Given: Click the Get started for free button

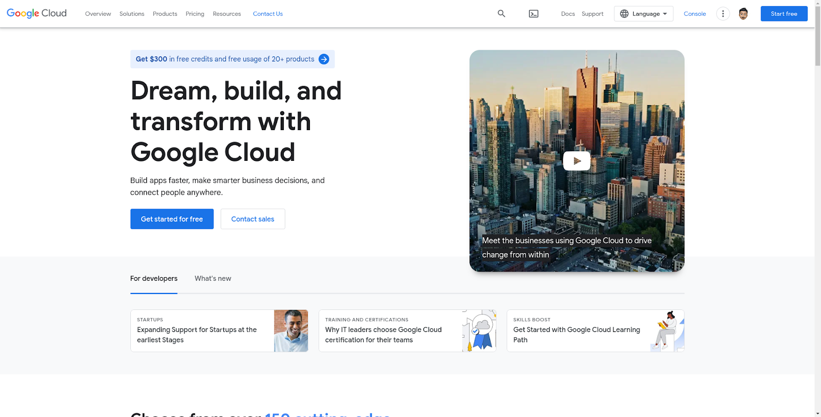Looking at the screenshot, I should click(172, 219).
